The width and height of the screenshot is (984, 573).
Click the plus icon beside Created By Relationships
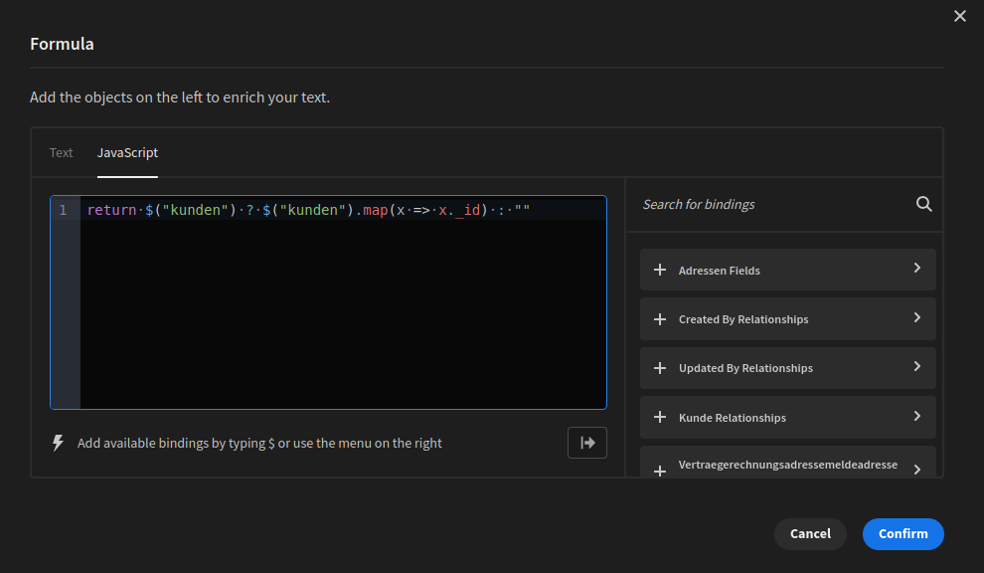pos(660,319)
